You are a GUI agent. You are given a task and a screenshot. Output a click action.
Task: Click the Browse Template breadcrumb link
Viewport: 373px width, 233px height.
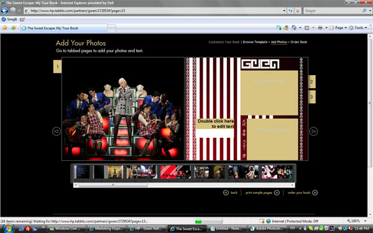pos(255,42)
